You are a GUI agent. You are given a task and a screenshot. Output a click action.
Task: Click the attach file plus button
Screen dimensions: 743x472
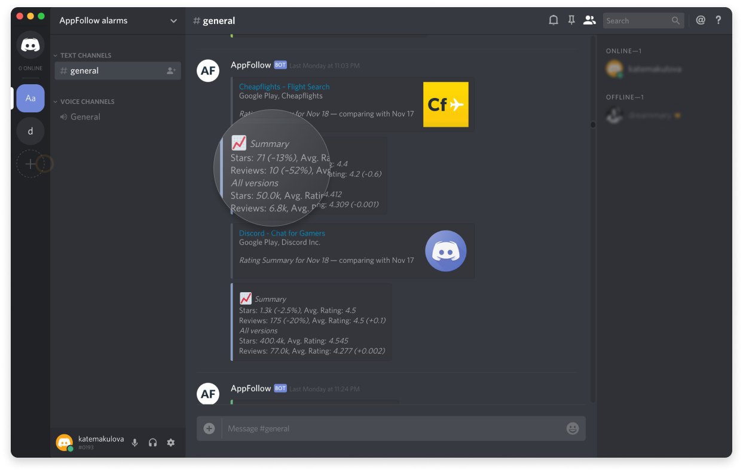click(209, 428)
